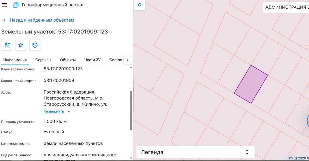
Task: Switch to the Состав tab
Action: click(x=116, y=60)
